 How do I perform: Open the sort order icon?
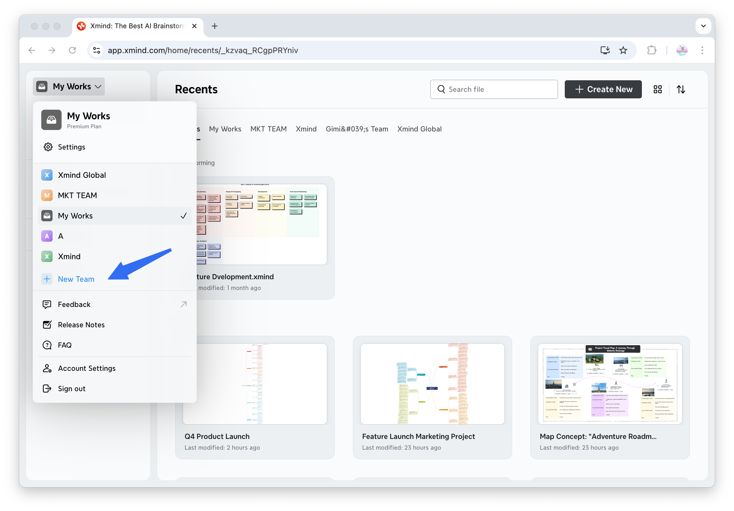point(681,90)
